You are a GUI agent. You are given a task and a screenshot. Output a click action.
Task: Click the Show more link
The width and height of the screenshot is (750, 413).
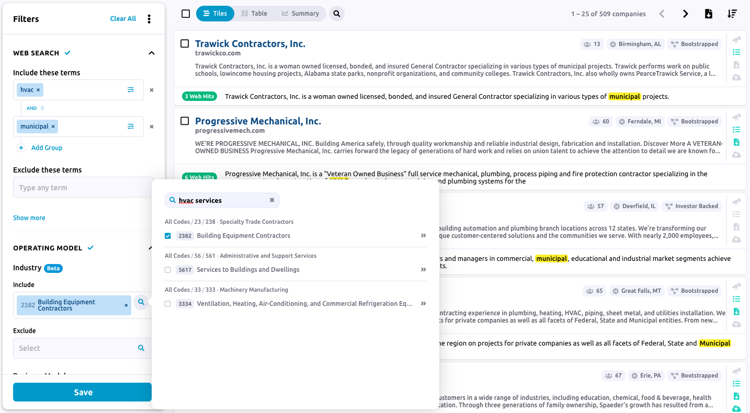pos(29,218)
